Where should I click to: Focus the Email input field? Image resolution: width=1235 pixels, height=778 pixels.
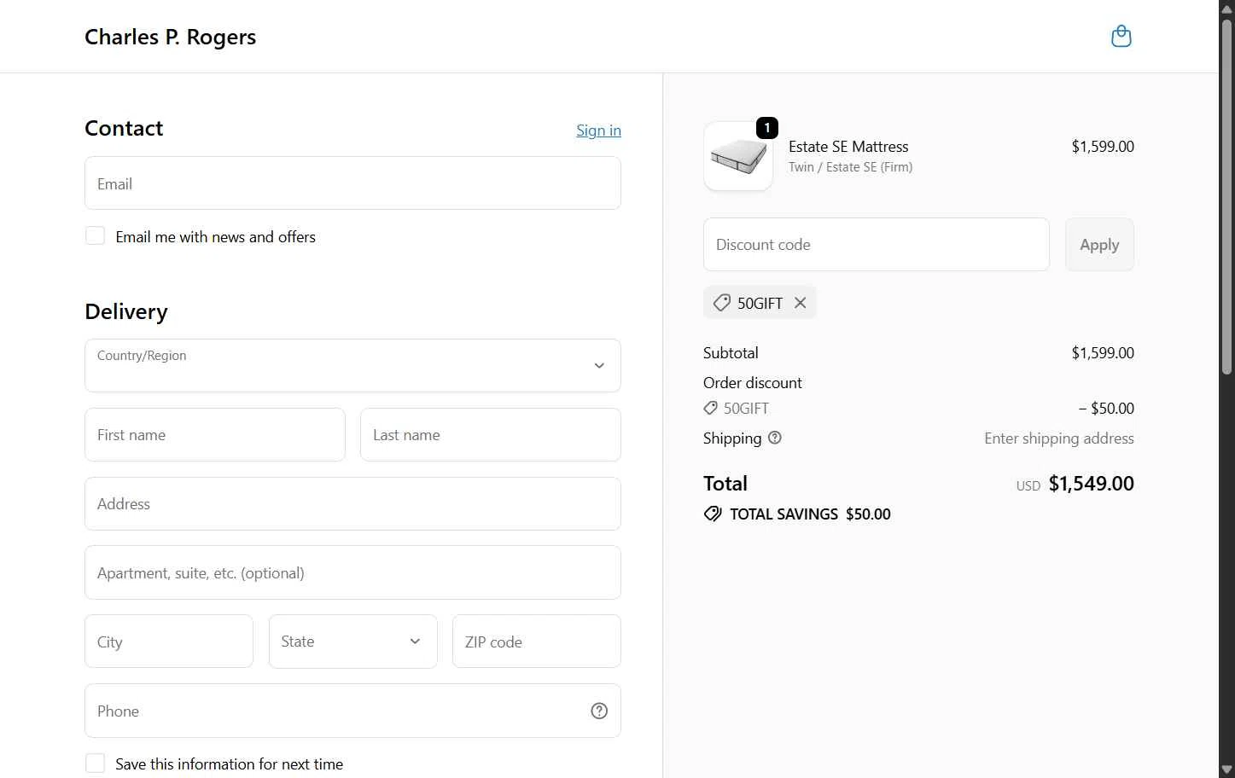click(352, 183)
